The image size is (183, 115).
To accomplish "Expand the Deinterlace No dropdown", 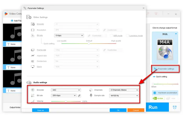I will point(77,61).
